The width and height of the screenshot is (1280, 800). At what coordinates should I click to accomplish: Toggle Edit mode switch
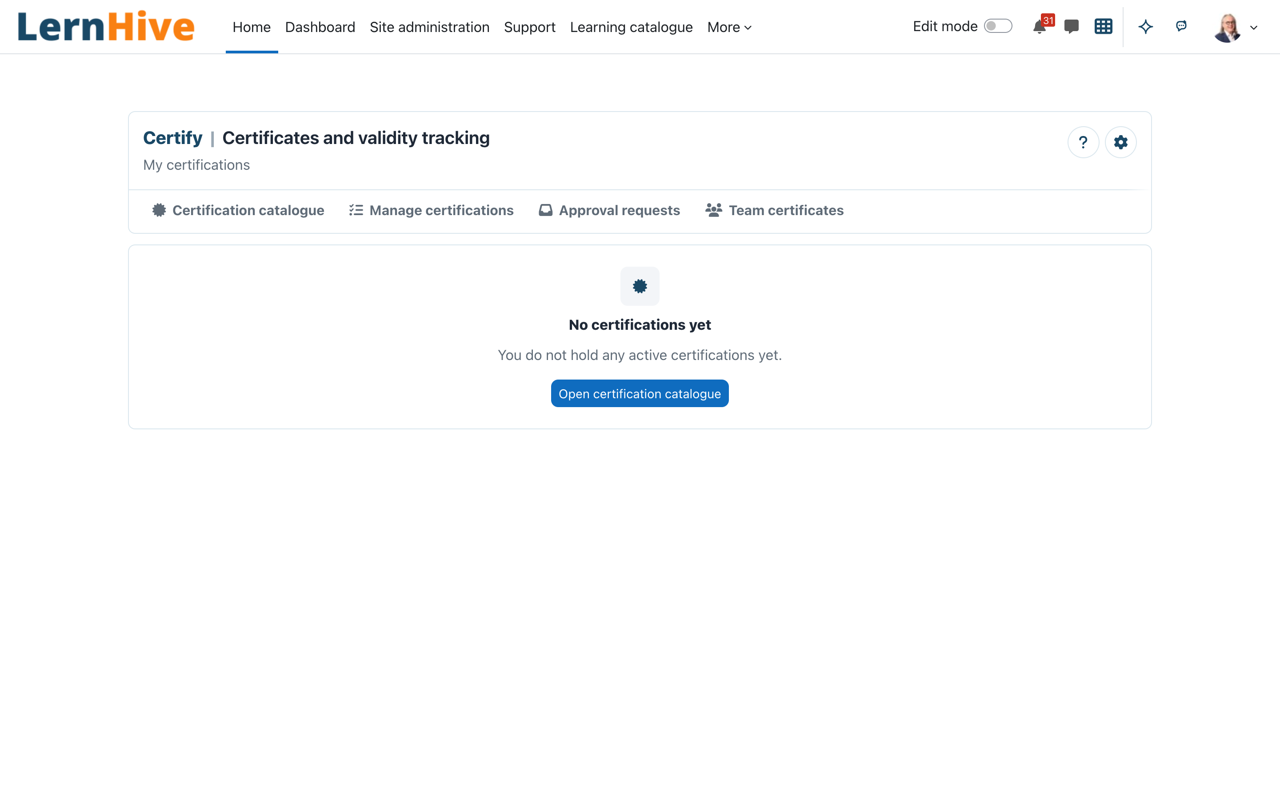(998, 27)
